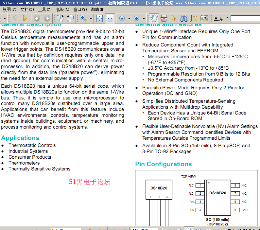Click the find text input field
Viewport: 260px width, 230px height.
click(245, 18)
